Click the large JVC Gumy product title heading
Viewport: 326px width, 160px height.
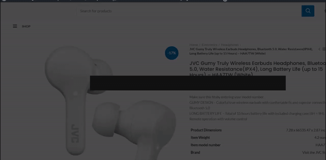pyautogui.click(x=258, y=69)
